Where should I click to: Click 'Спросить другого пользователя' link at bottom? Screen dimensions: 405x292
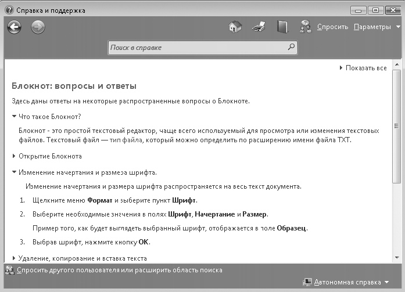pyautogui.click(x=119, y=270)
